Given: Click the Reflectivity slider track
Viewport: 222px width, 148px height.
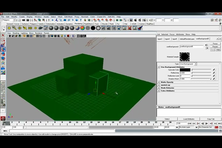Looking at the screenshot, I should point(201,73).
